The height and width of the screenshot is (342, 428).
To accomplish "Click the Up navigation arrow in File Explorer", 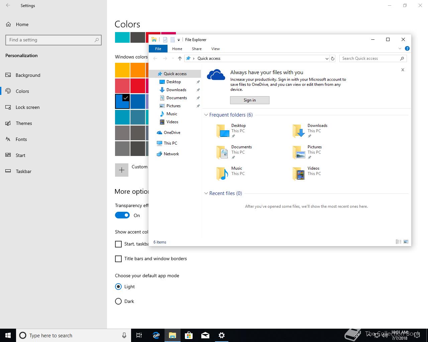I will pos(180,58).
